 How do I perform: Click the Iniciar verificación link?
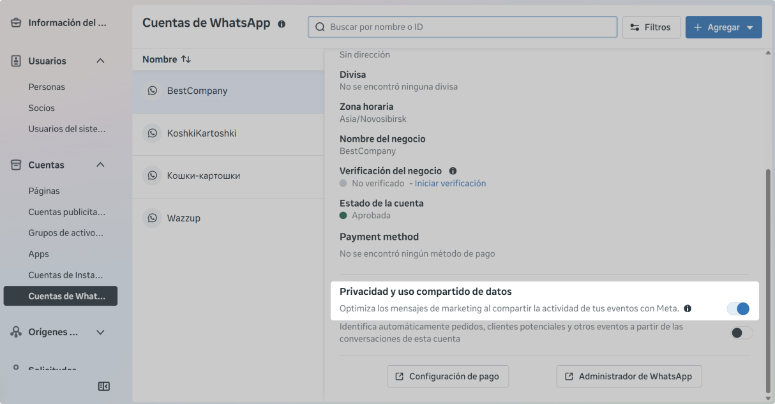[450, 183]
